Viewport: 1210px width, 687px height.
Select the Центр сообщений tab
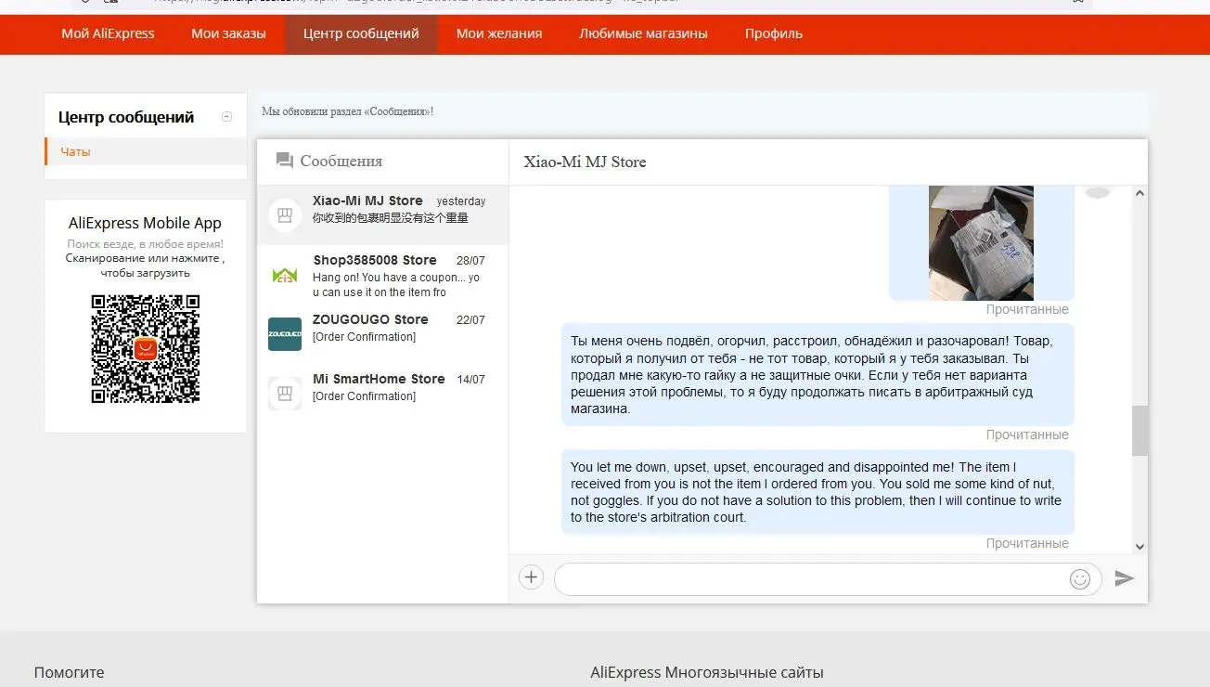361,33
